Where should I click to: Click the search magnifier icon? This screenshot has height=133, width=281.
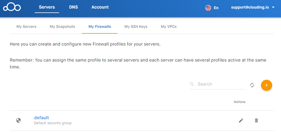tap(192, 84)
